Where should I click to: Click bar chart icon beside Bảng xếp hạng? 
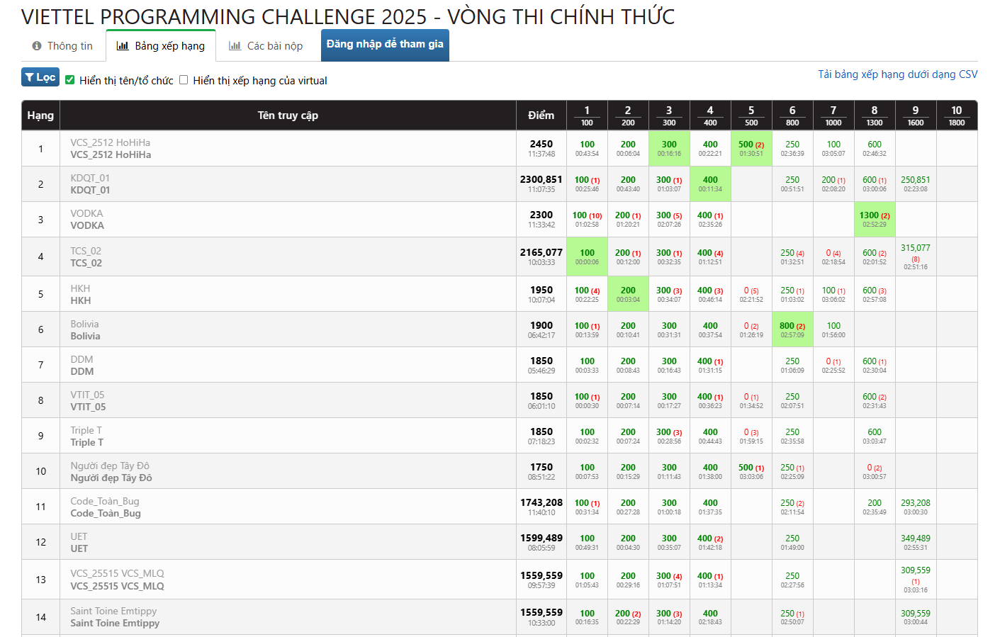(x=123, y=46)
